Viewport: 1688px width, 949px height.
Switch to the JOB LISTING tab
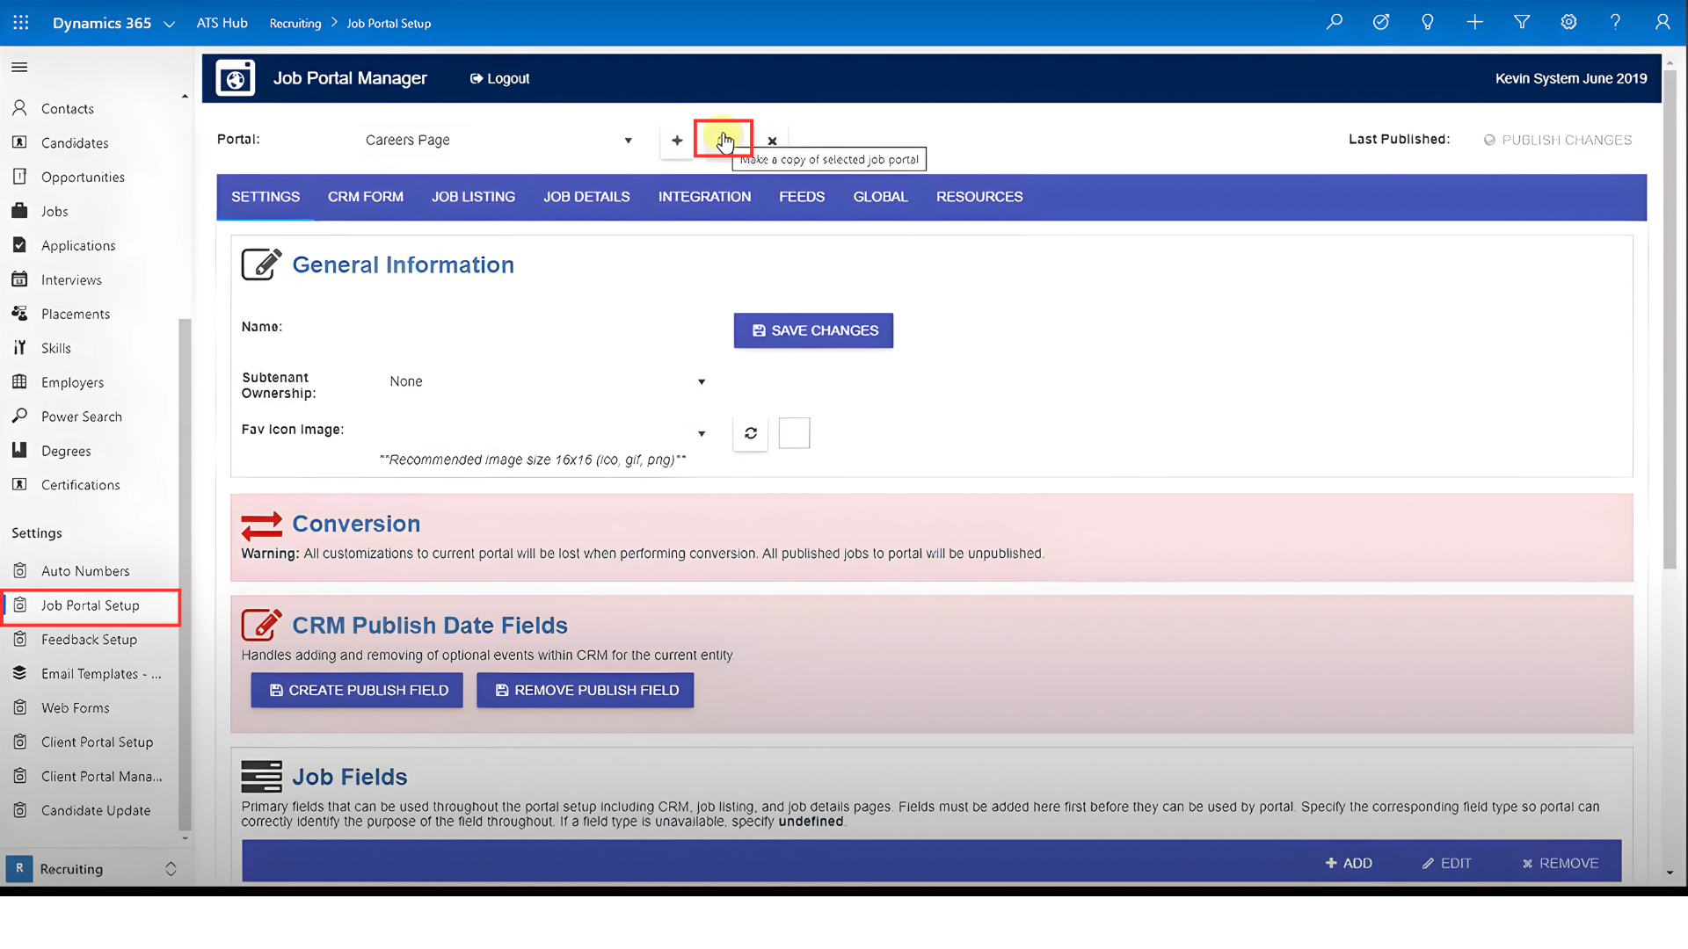473,197
